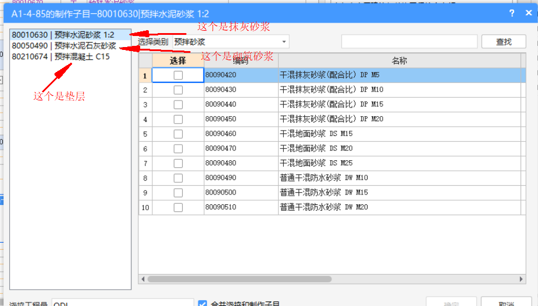Tick checkbox for 80090490 DW M10
The height and width of the screenshot is (306, 538).
[x=178, y=178]
